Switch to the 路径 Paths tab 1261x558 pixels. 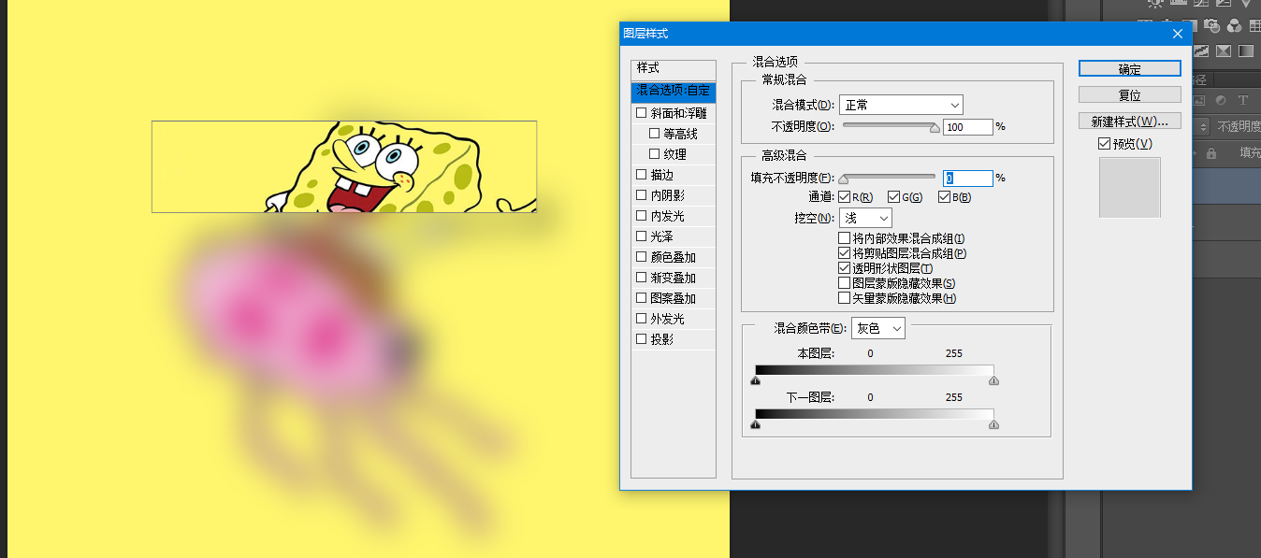pos(1201,80)
